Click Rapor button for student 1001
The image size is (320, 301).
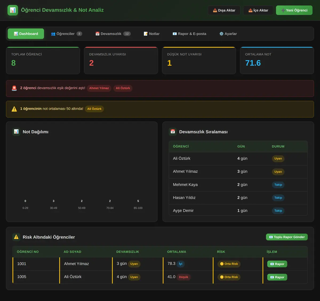277,264
